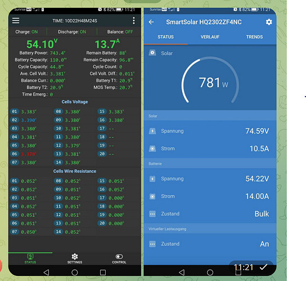Tap the Virtueller Lastausgang Zustand icon
306x281 pixels.
(152, 244)
